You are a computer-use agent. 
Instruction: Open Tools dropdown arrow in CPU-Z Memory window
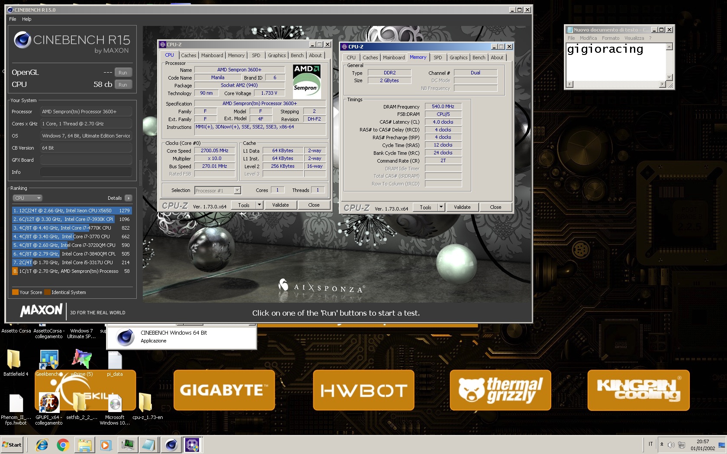pos(441,207)
